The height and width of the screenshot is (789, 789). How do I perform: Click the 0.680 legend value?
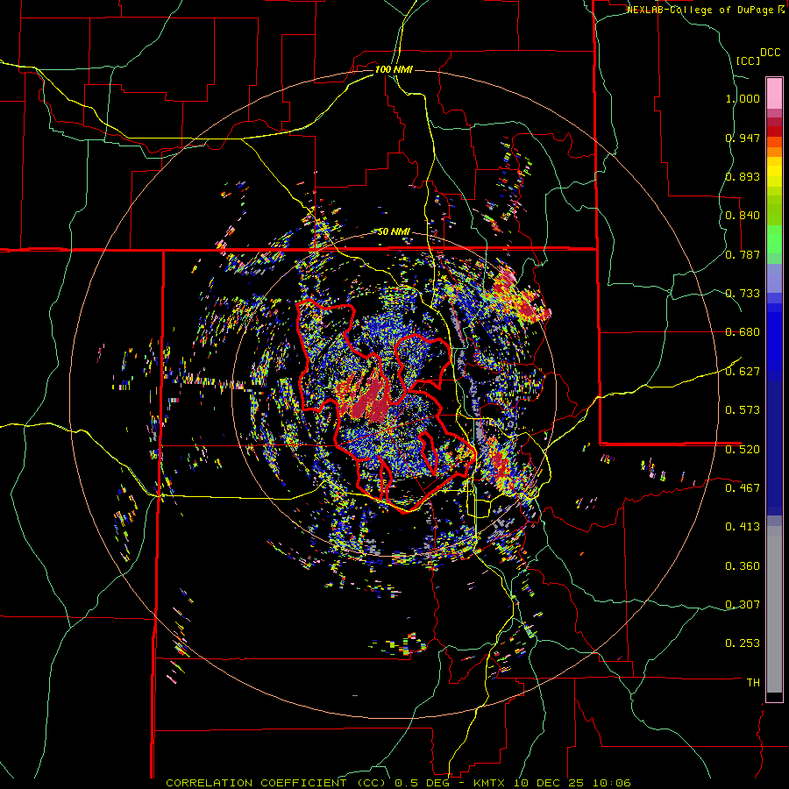743,332
